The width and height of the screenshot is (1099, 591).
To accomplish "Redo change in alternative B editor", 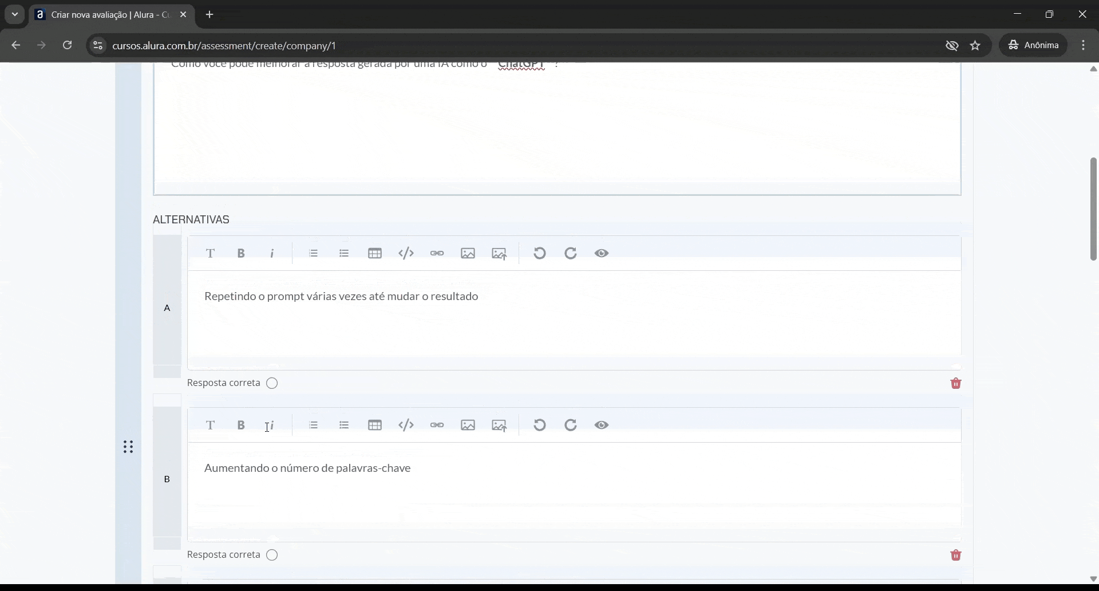I will pos(571,425).
